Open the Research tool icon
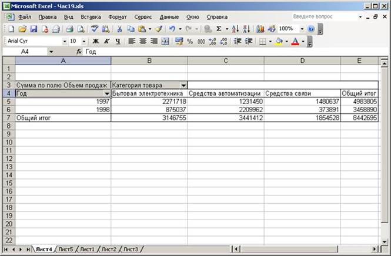Viewport: 391px width, 256px height. (105, 29)
